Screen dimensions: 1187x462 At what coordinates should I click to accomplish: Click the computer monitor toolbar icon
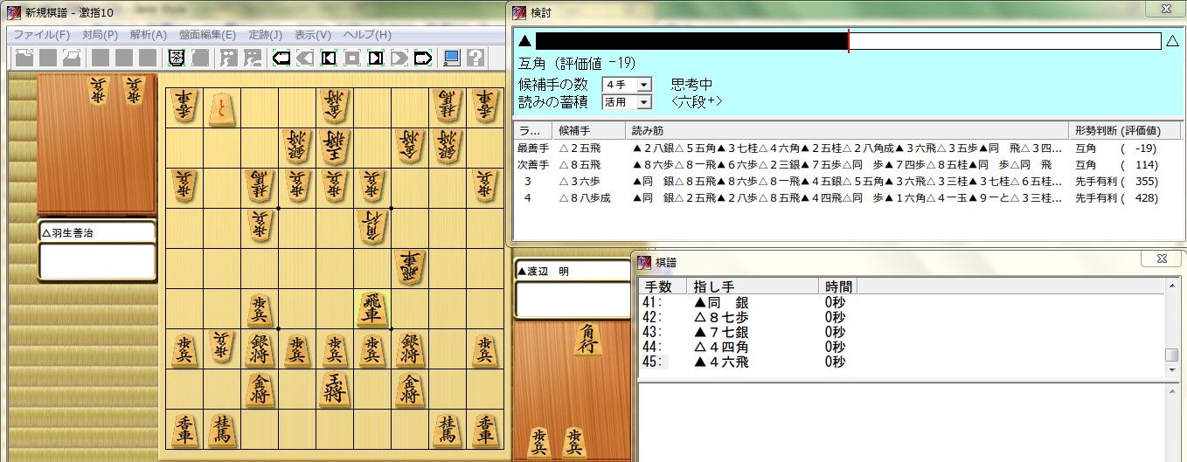451,58
